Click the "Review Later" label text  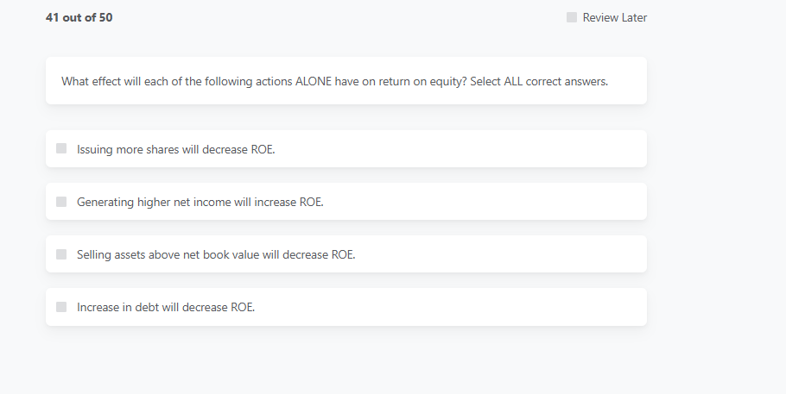pyautogui.click(x=614, y=17)
